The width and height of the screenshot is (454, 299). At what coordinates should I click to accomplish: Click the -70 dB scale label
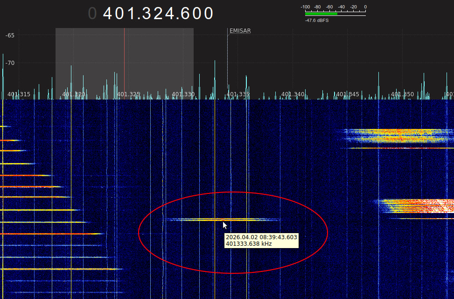(x=10, y=63)
